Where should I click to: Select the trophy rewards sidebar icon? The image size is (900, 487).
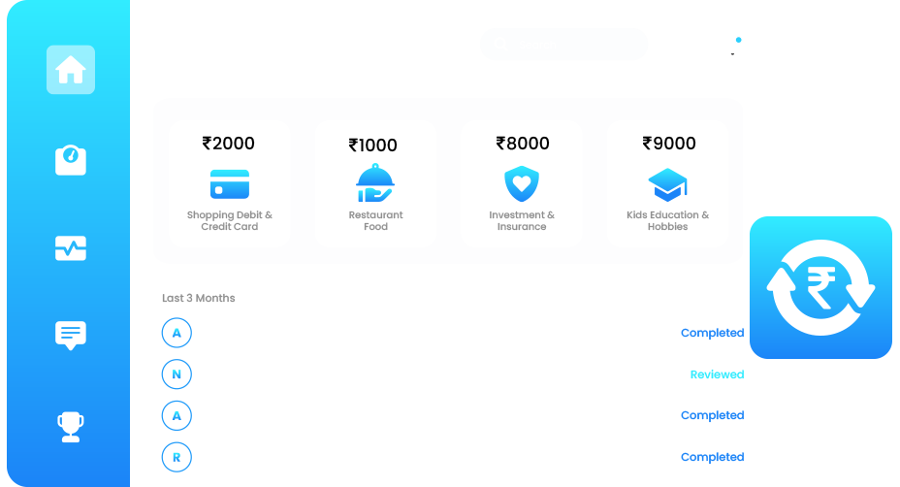(x=71, y=426)
